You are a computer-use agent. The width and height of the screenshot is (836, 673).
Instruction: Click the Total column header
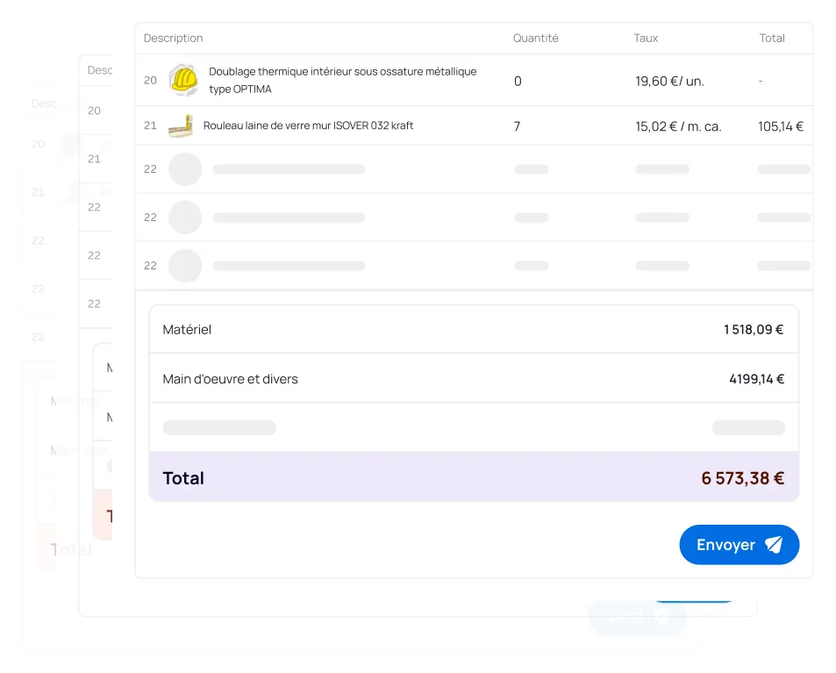pyautogui.click(x=772, y=38)
